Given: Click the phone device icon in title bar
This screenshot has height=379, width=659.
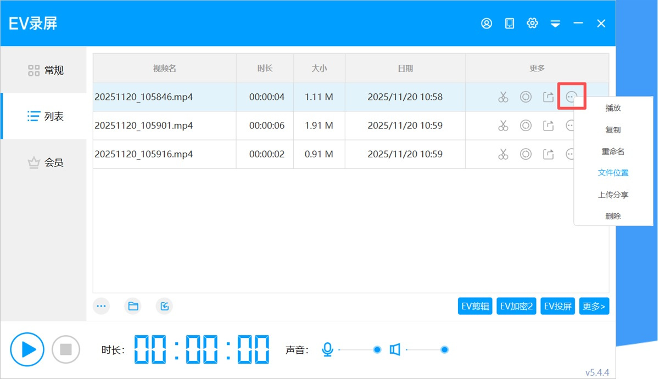Looking at the screenshot, I should pyautogui.click(x=510, y=23).
